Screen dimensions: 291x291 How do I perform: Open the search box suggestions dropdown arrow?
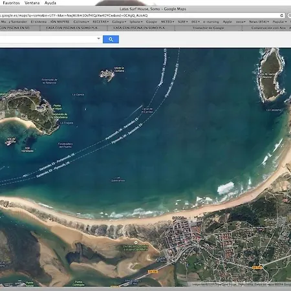(98, 39)
